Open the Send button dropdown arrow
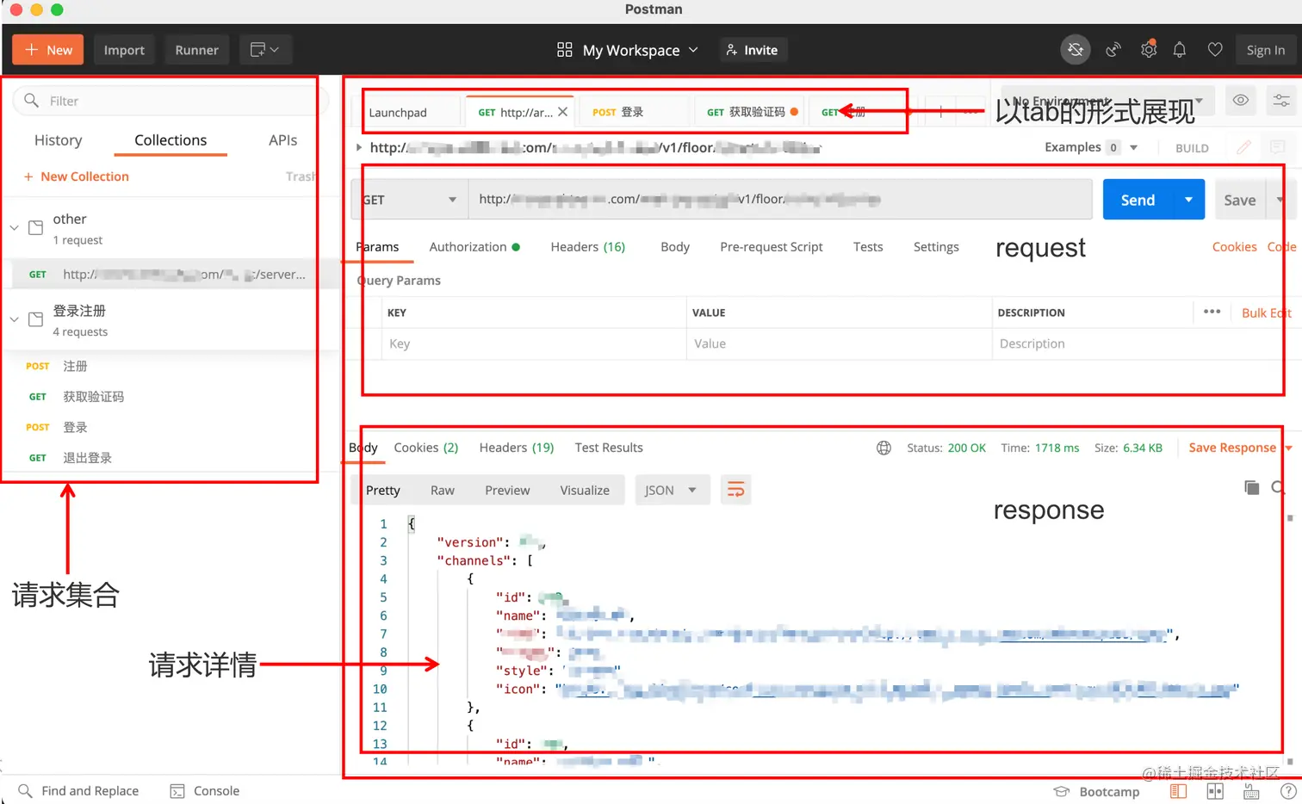1302x804 pixels. [x=1188, y=200]
